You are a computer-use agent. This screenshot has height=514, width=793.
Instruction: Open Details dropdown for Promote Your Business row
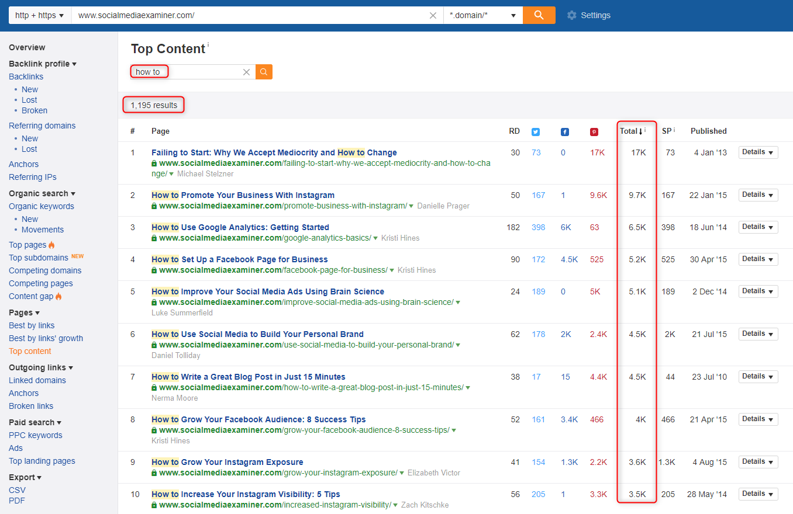point(758,195)
